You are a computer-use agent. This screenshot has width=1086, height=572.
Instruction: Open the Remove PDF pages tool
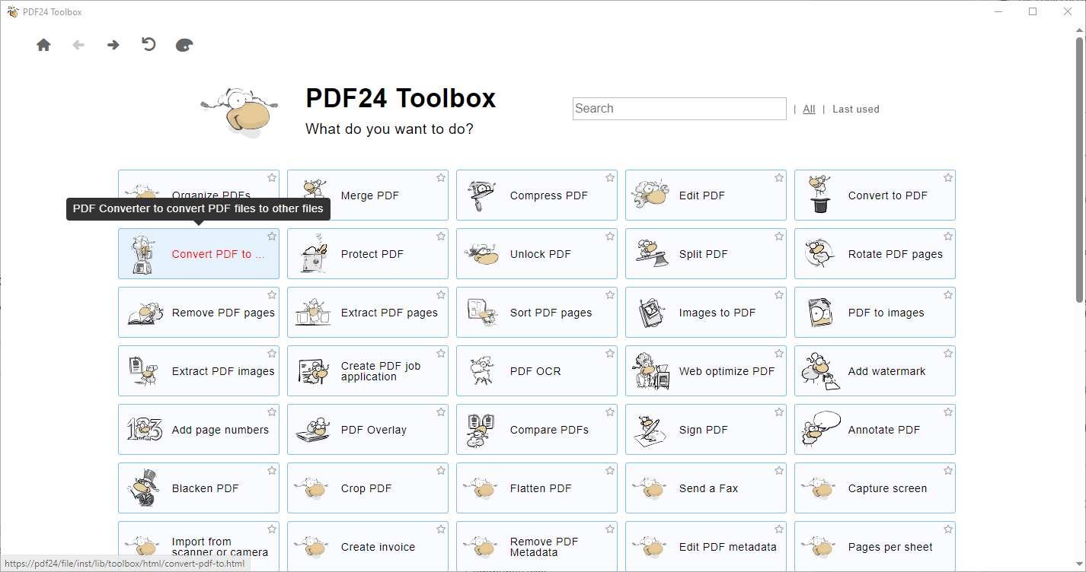pyautogui.click(x=199, y=313)
